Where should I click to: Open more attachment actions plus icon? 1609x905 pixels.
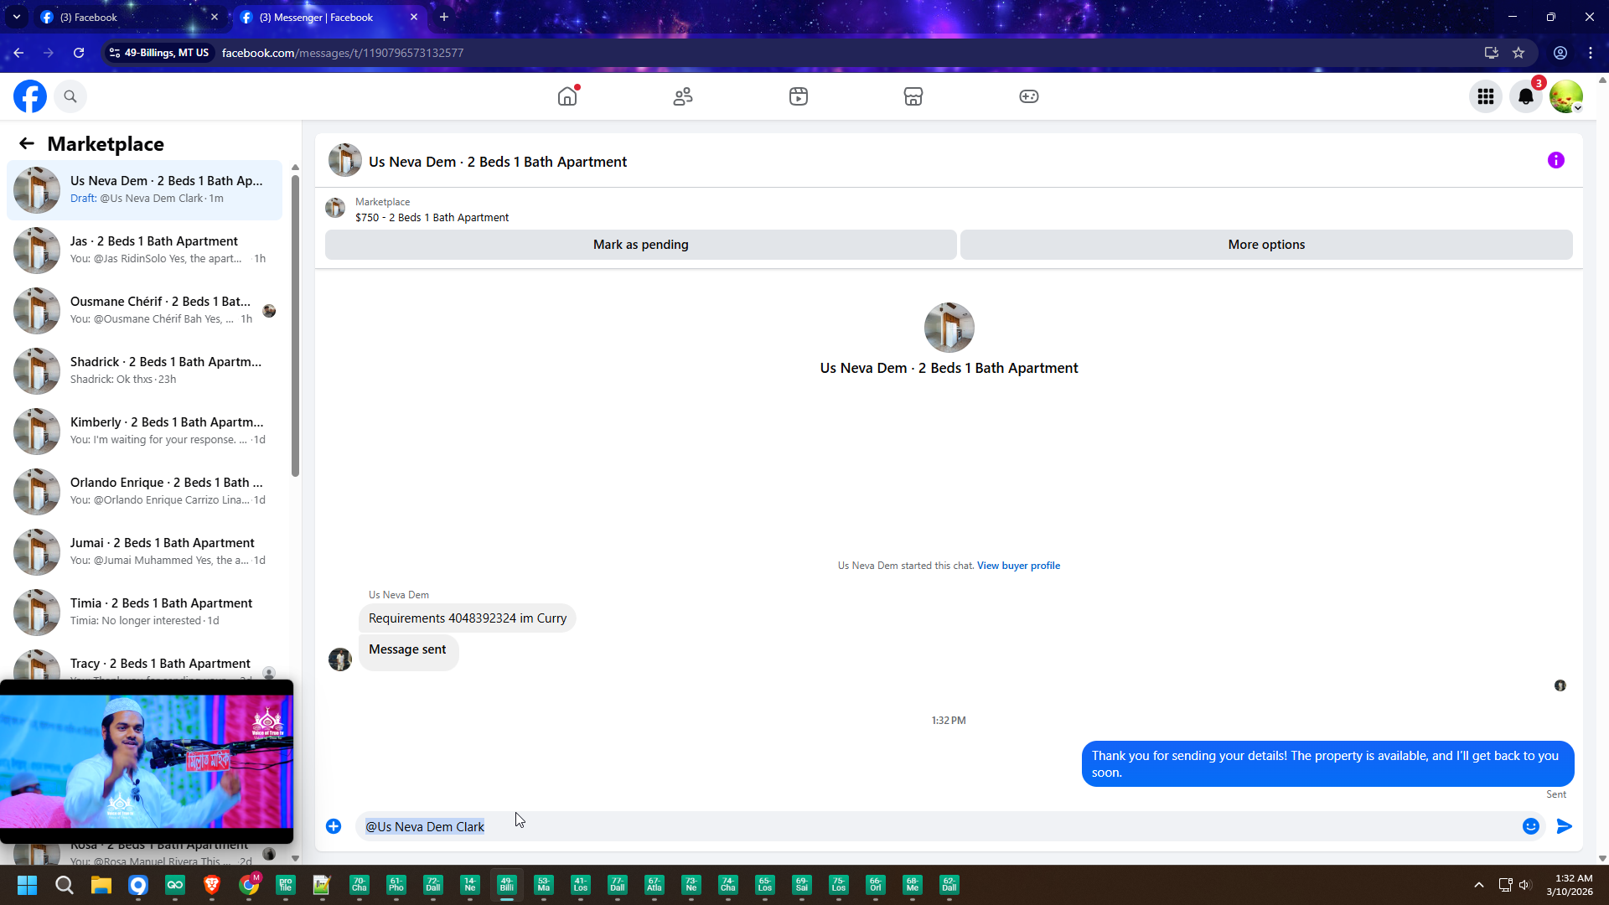click(x=334, y=826)
